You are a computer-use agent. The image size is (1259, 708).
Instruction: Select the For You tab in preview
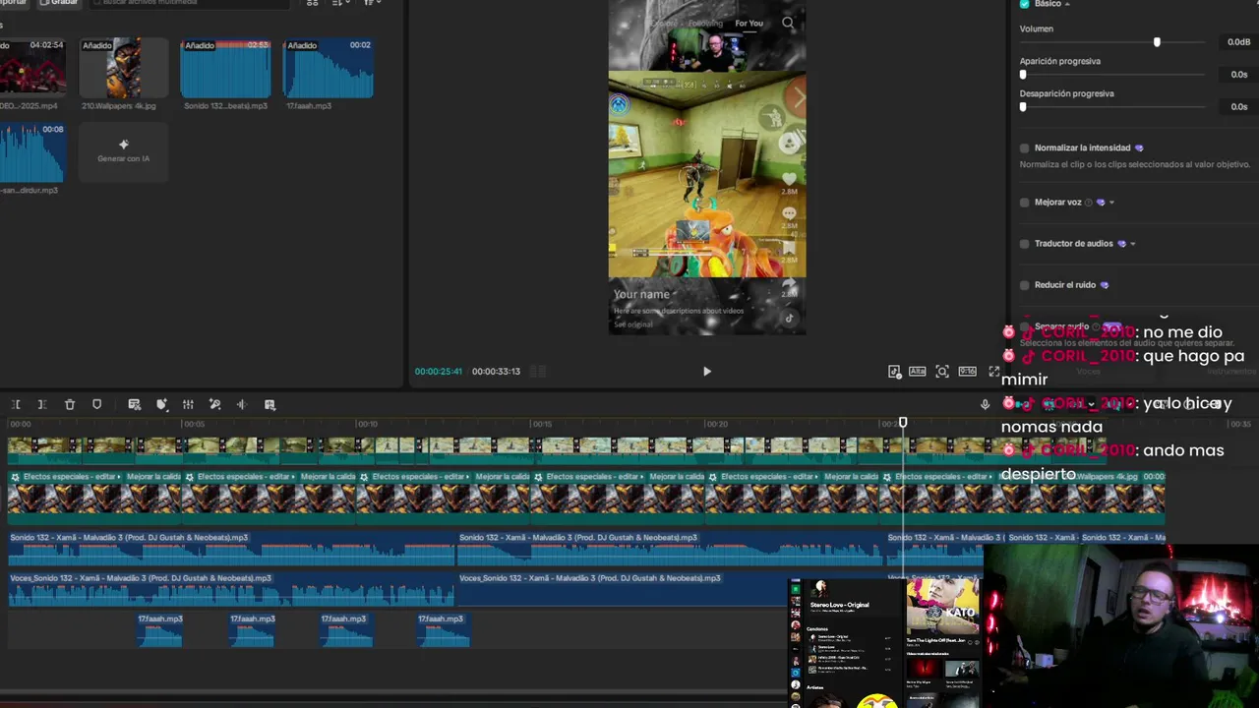pyautogui.click(x=749, y=24)
